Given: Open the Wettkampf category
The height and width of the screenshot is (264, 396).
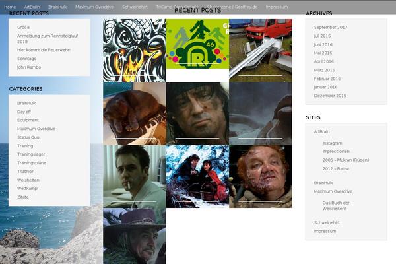Looking at the screenshot, I should [28, 189].
